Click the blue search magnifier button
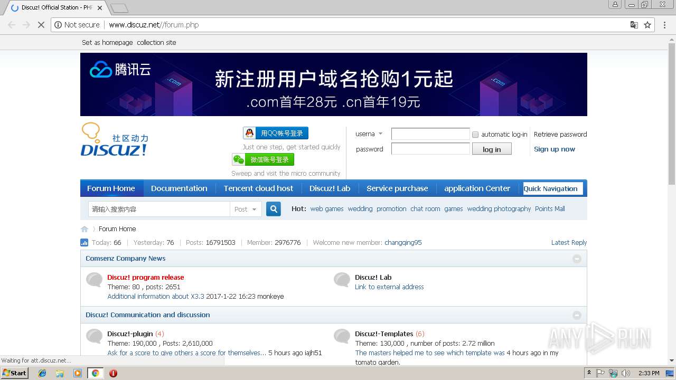Viewport: 676px width, 380px height. [x=274, y=209]
